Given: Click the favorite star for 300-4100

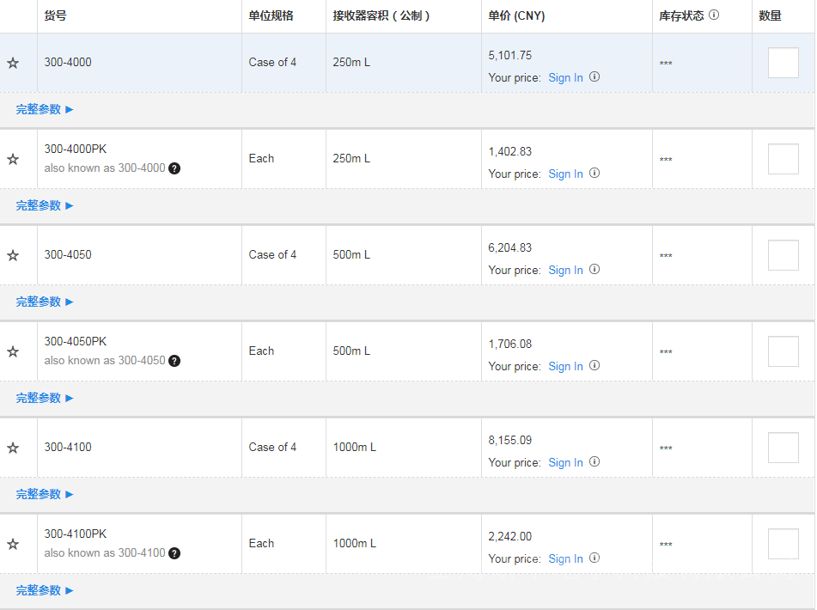Looking at the screenshot, I should pyautogui.click(x=13, y=448).
